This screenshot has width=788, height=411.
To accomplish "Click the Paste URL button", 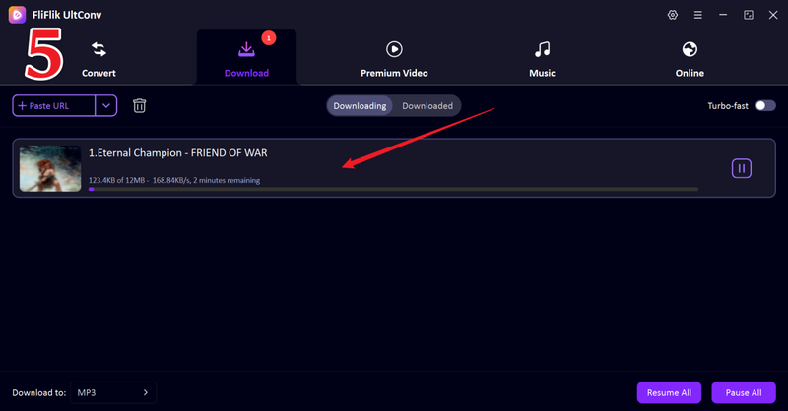I will [54, 106].
